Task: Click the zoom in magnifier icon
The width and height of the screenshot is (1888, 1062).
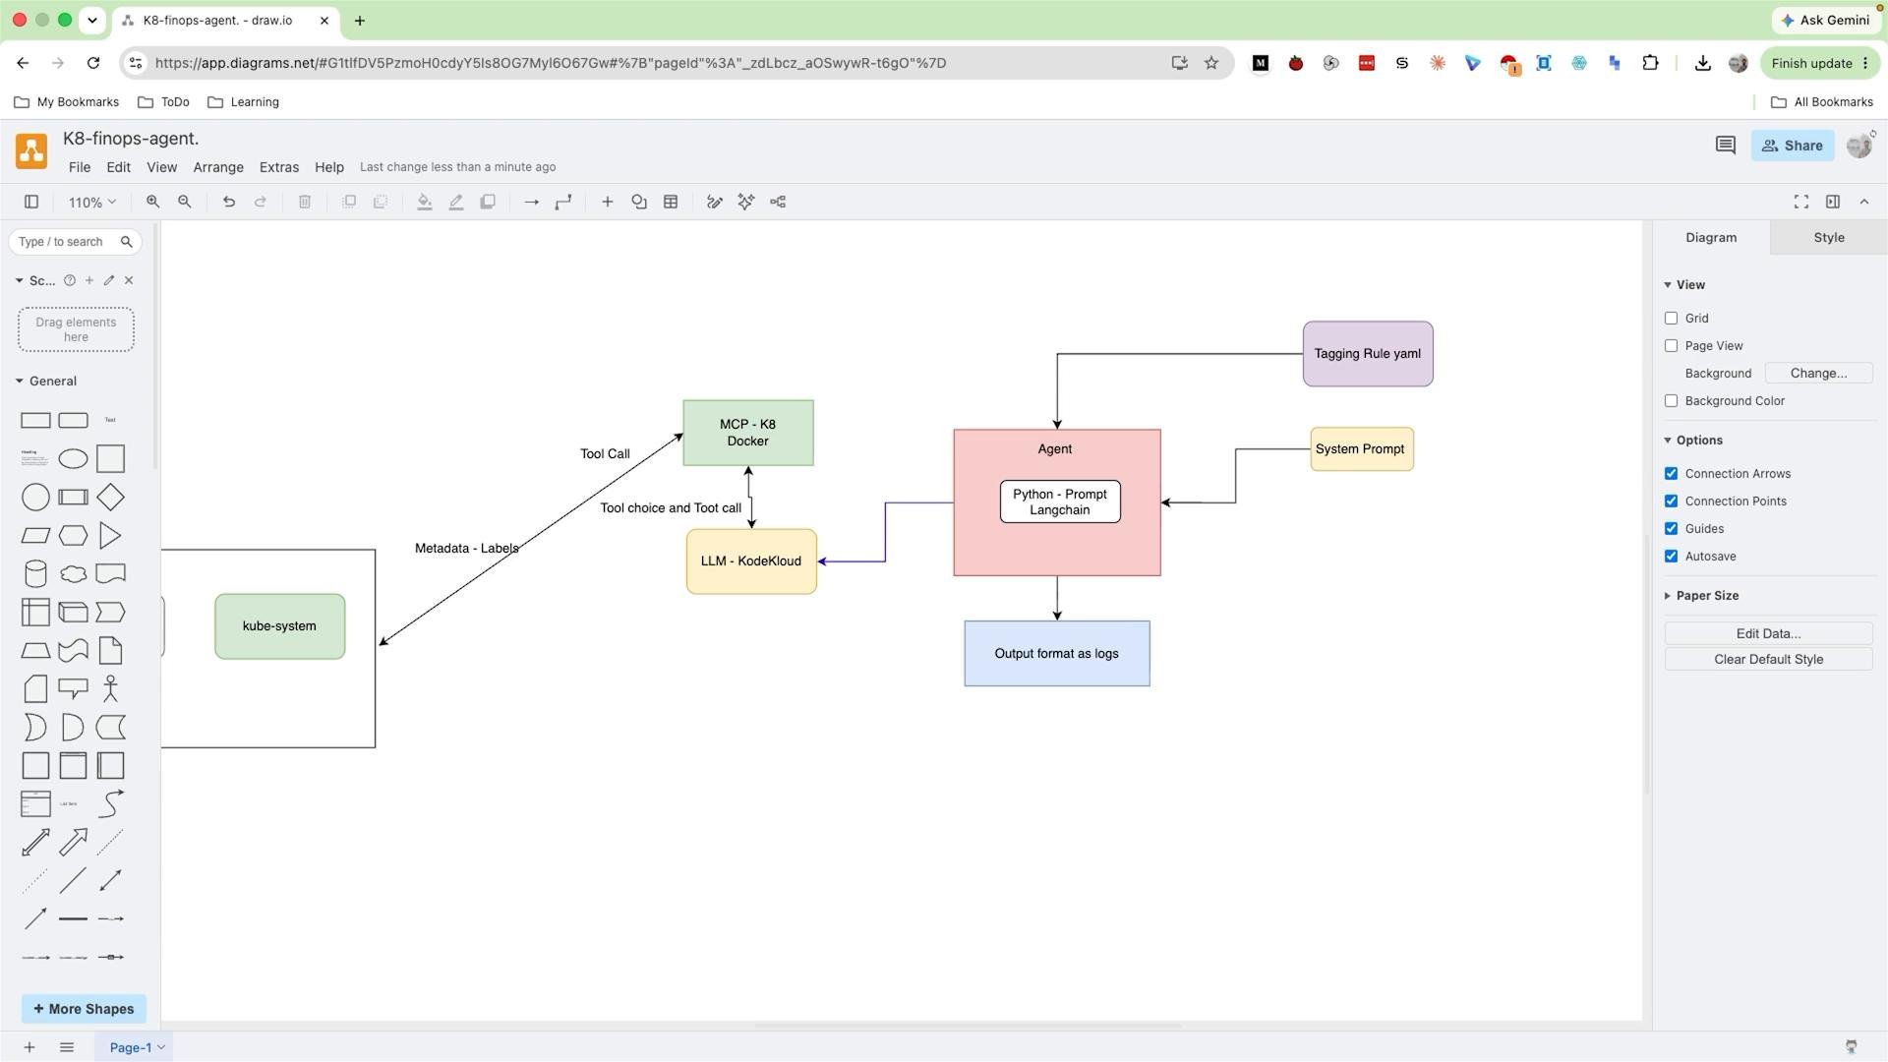Action: click(x=152, y=202)
